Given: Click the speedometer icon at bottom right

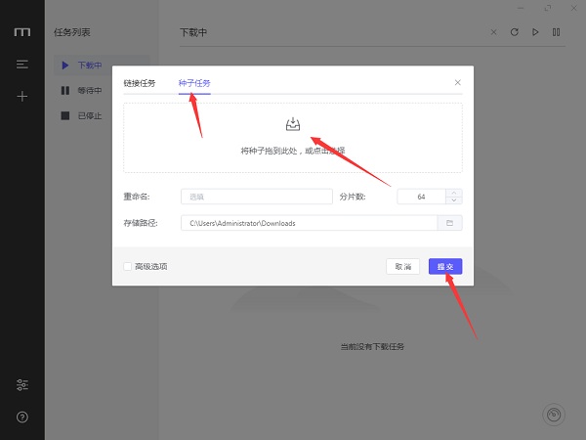Looking at the screenshot, I should coord(554,414).
